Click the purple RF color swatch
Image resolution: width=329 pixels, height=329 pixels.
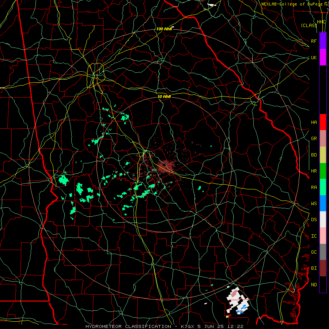pos(323,41)
